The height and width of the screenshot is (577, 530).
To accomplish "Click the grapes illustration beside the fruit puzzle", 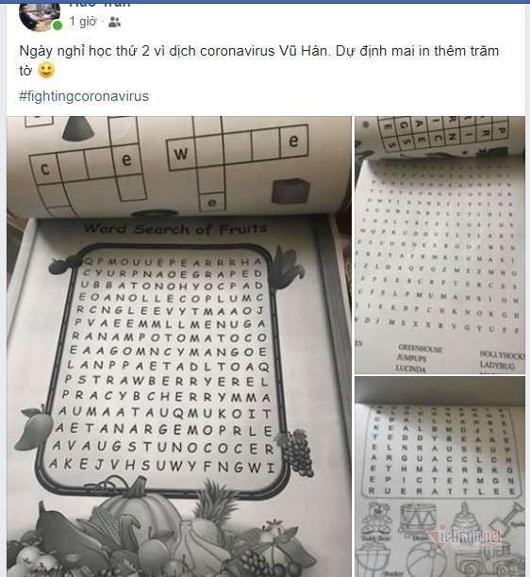I will pos(295,452).
